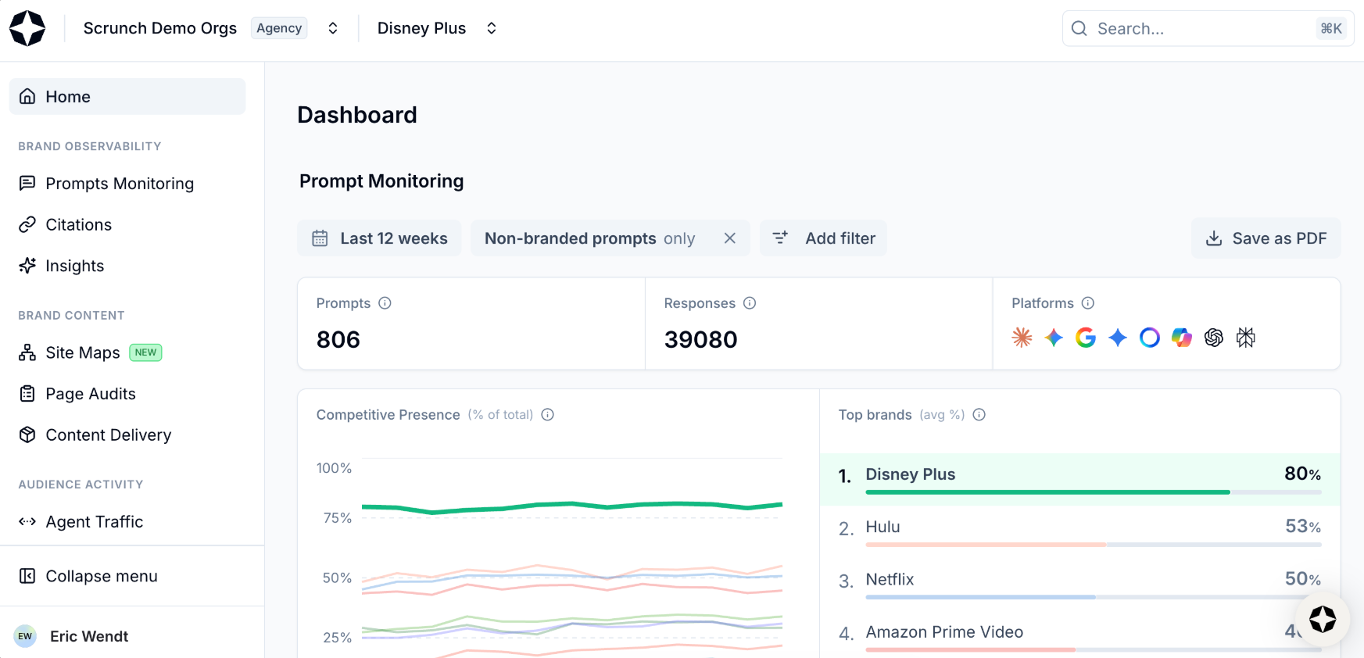Open the Eric Wendt user profile
Image resolution: width=1364 pixels, height=658 pixels.
(127, 636)
